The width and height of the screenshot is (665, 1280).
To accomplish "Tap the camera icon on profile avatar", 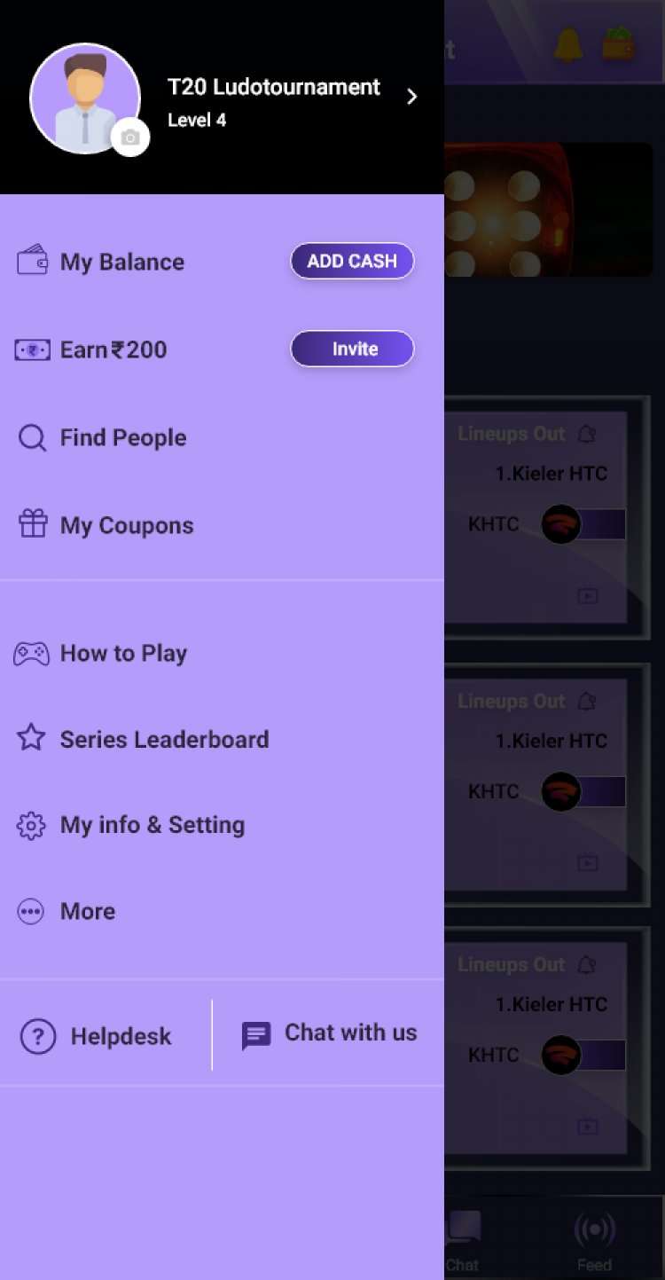I will (130, 137).
